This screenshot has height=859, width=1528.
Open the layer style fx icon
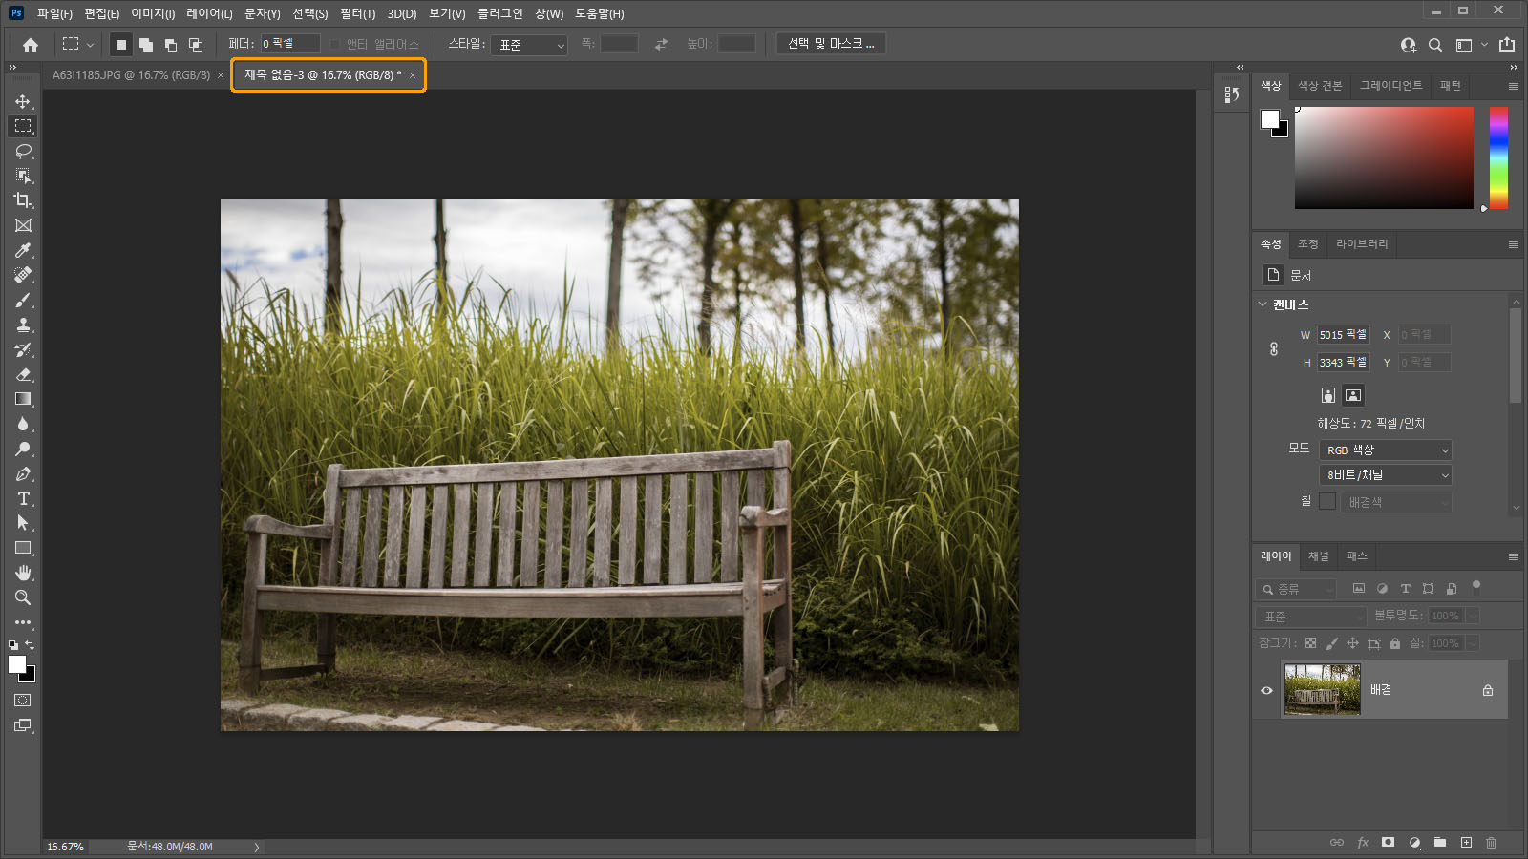1363,842
